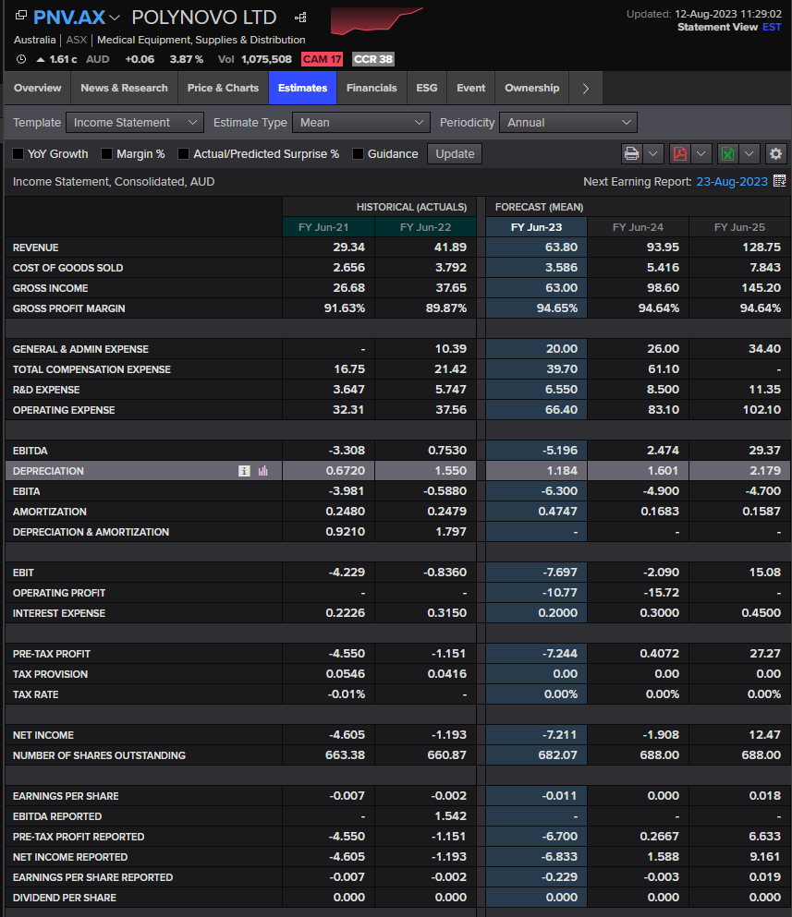Go to Financials tab
The width and height of the screenshot is (792, 917).
(372, 89)
